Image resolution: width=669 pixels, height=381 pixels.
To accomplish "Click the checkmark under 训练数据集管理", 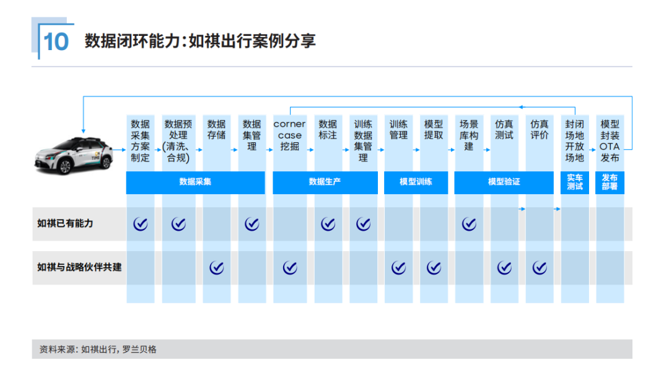I will pos(362,224).
